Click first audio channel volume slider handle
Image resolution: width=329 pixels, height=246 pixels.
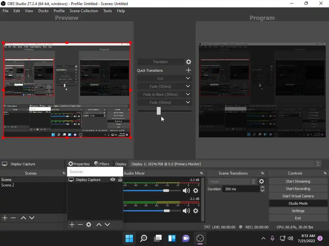coord(166,191)
